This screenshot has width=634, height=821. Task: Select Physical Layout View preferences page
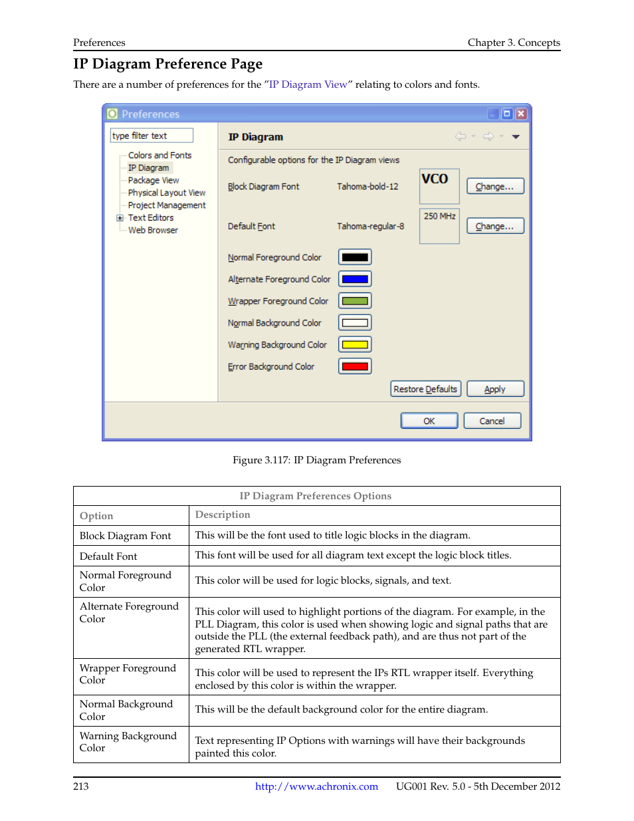tap(165, 193)
